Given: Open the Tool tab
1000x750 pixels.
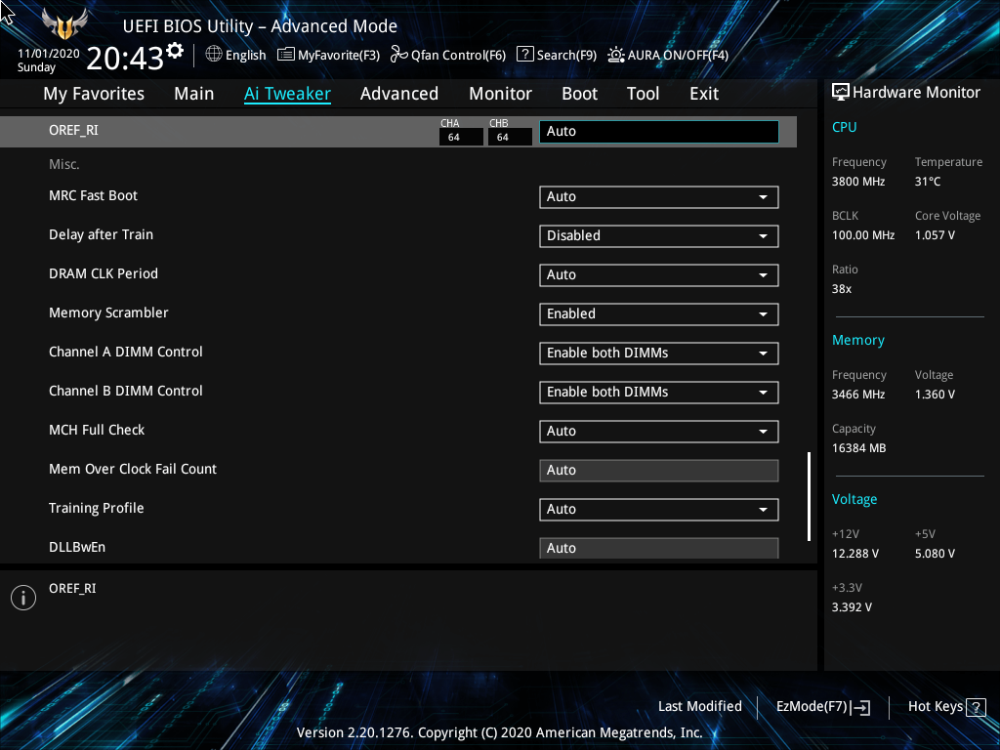Looking at the screenshot, I should (643, 94).
